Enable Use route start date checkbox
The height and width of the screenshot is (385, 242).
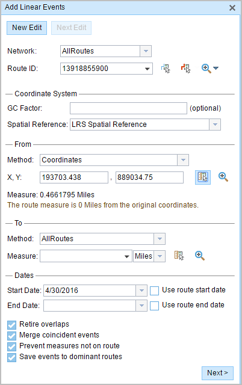154,291
